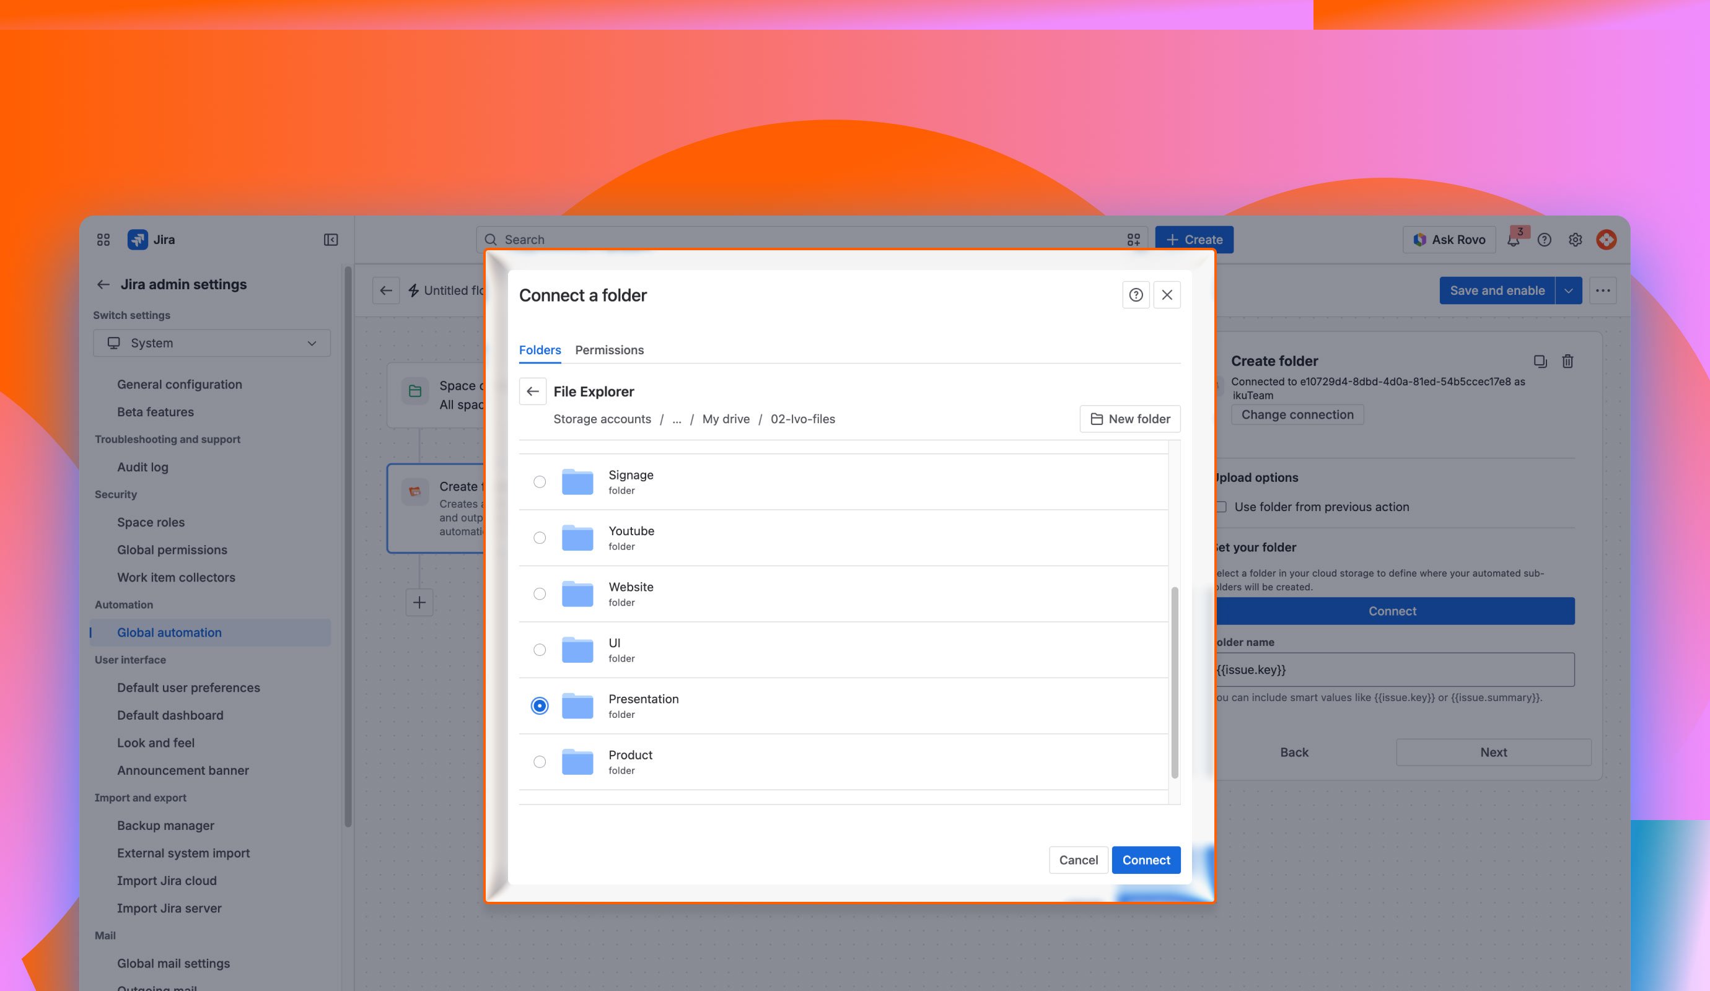Expand collapsed breadcrumb ellipsis
This screenshot has width=1710, height=991.
click(677, 419)
